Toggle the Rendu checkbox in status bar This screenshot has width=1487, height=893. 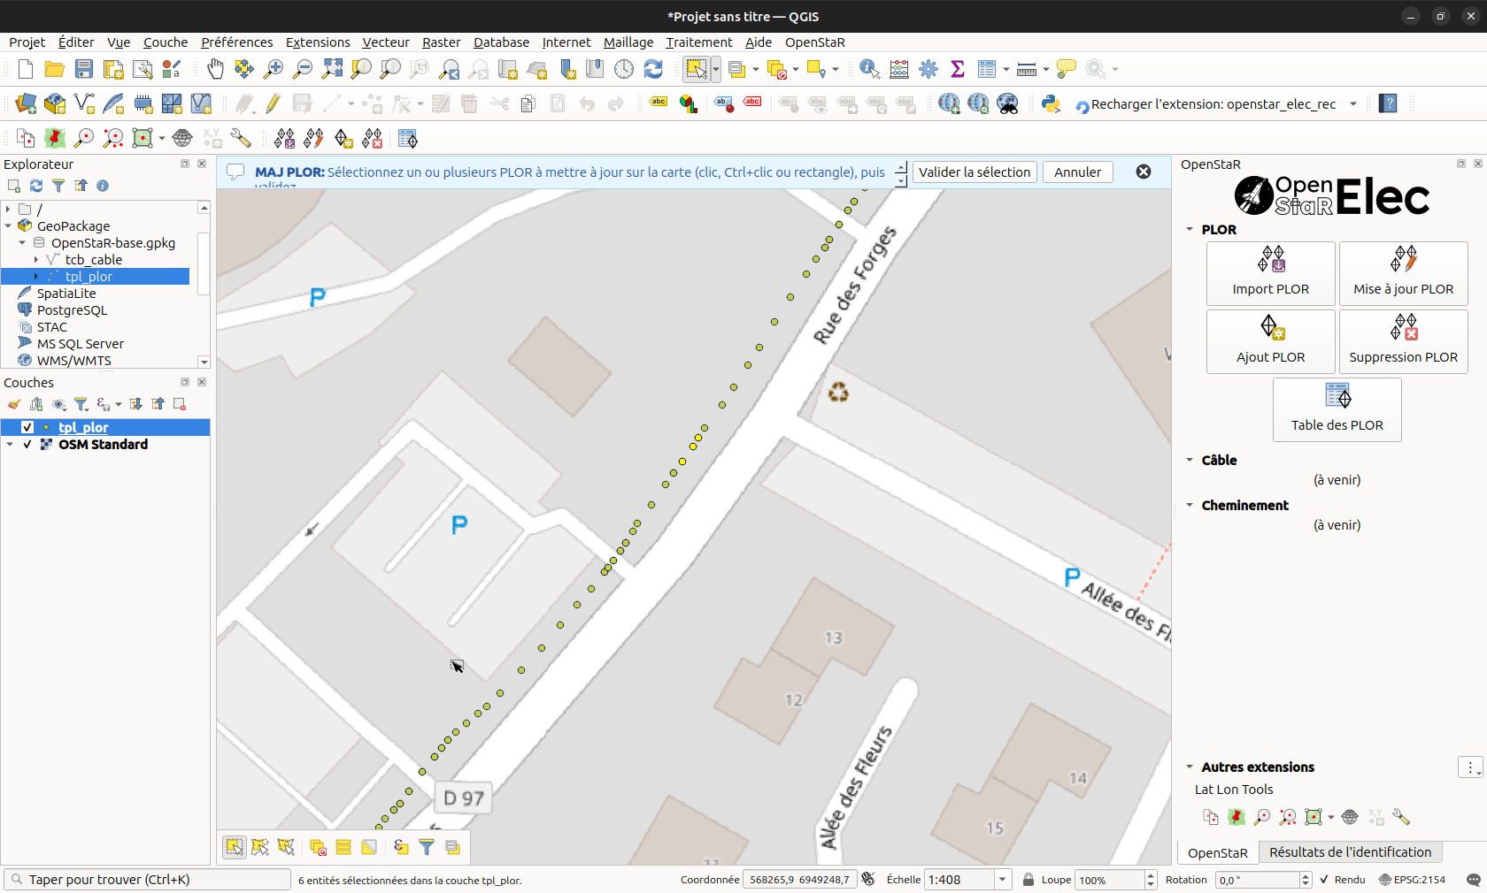click(1325, 880)
